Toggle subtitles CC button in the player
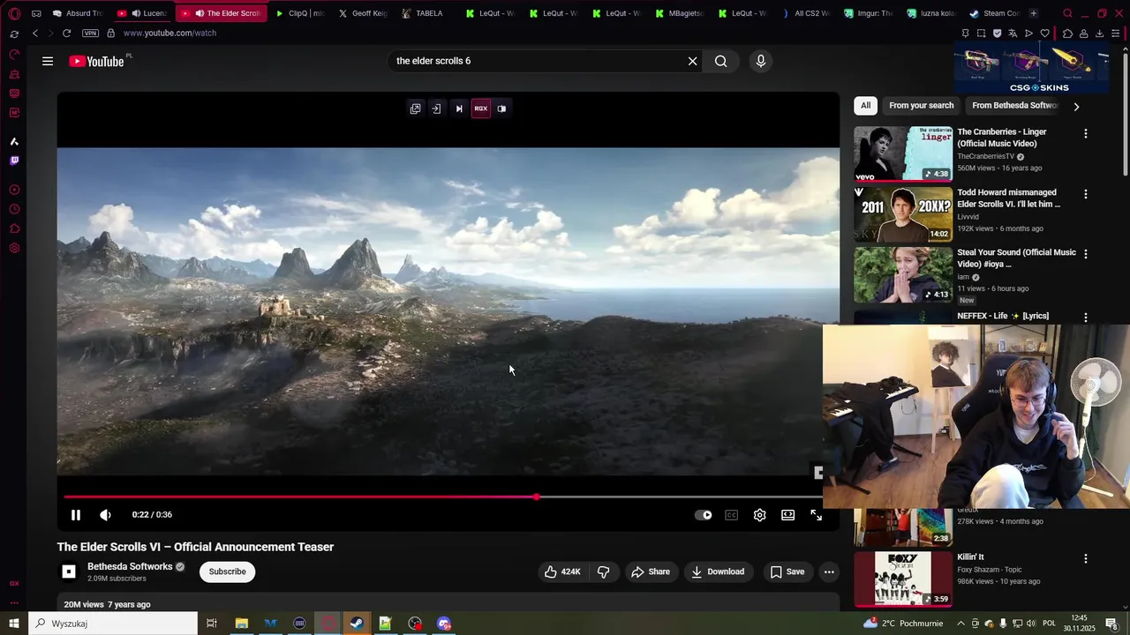 pyautogui.click(x=731, y=515)
